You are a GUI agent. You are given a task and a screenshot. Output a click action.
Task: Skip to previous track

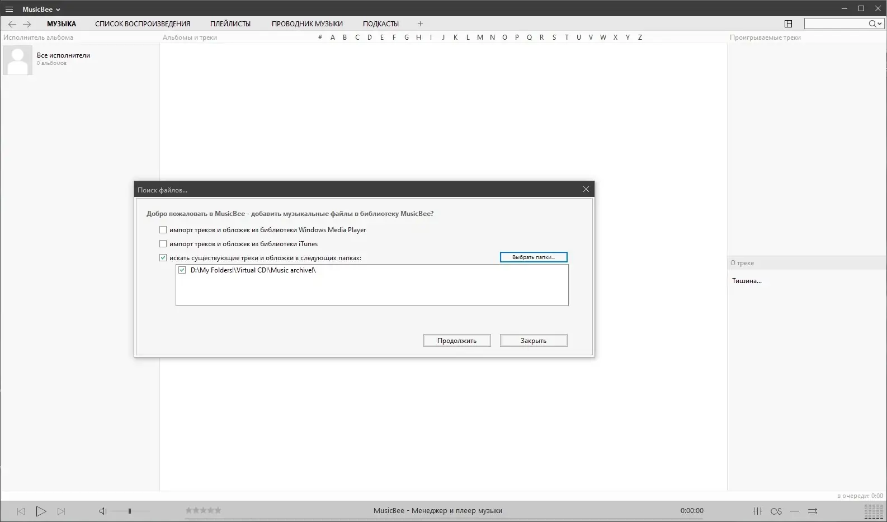(x=21, y=511)
